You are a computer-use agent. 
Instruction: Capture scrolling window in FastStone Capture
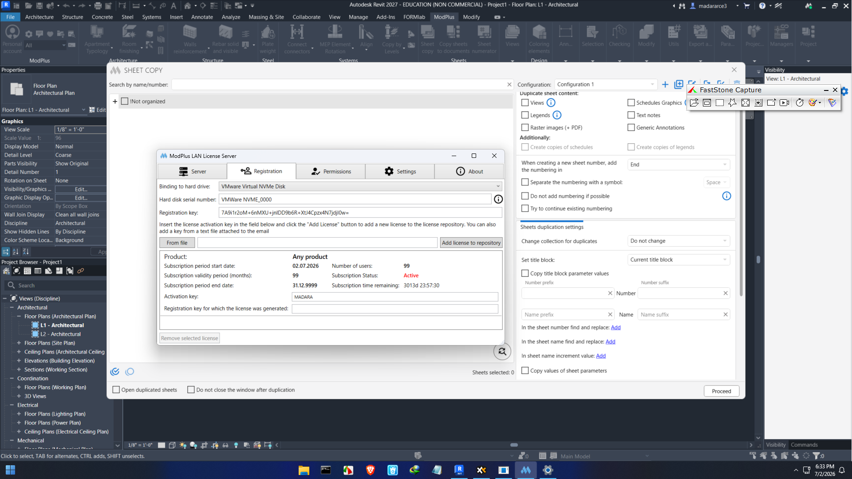(x=758, y=102)
